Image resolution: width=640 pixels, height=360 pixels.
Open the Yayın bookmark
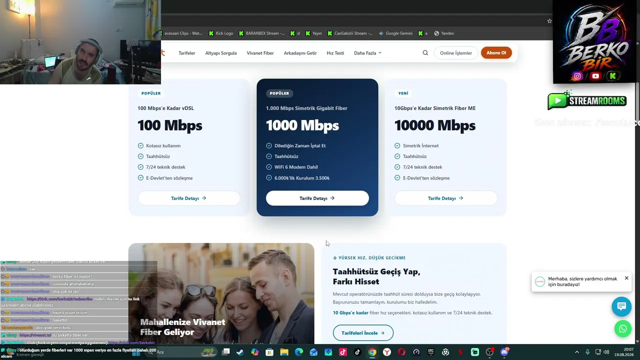tap(313, 33)
